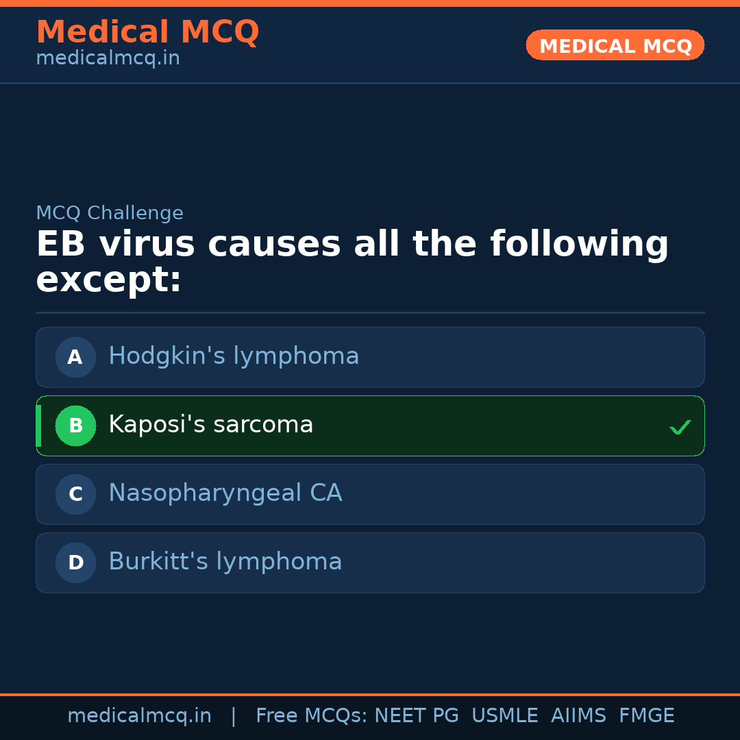
Task: Click the large Medical MCQ header title
Action: tap(147, 32)
